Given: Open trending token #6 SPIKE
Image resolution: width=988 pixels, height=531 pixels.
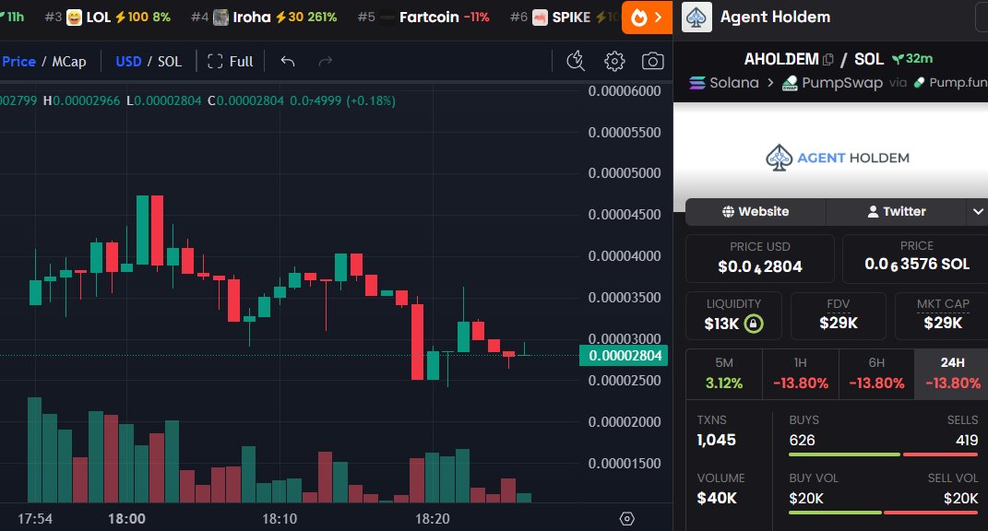Looking at the screenshot, I should coord(565,17).
